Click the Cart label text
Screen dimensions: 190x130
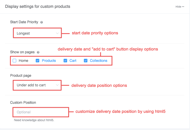point(73,61)
